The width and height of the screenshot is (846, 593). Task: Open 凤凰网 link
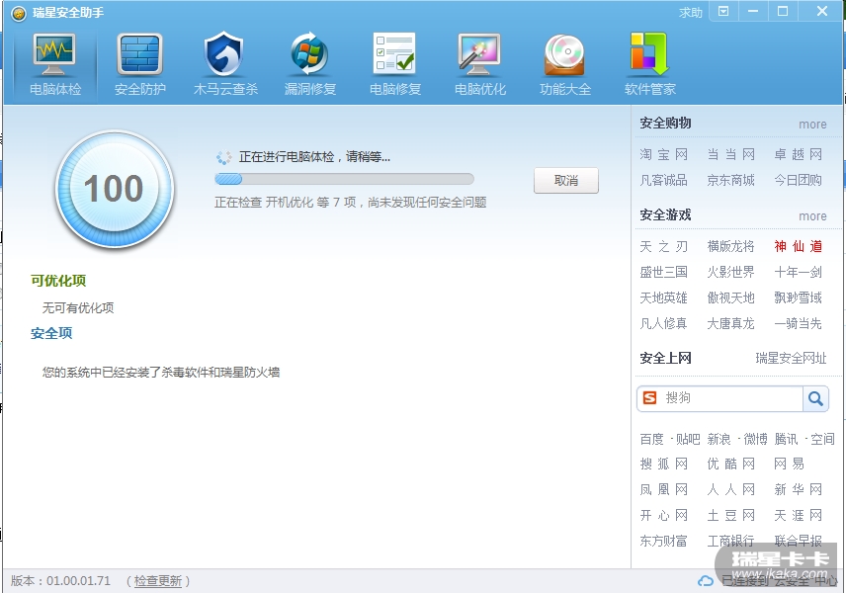coord(663,490)
